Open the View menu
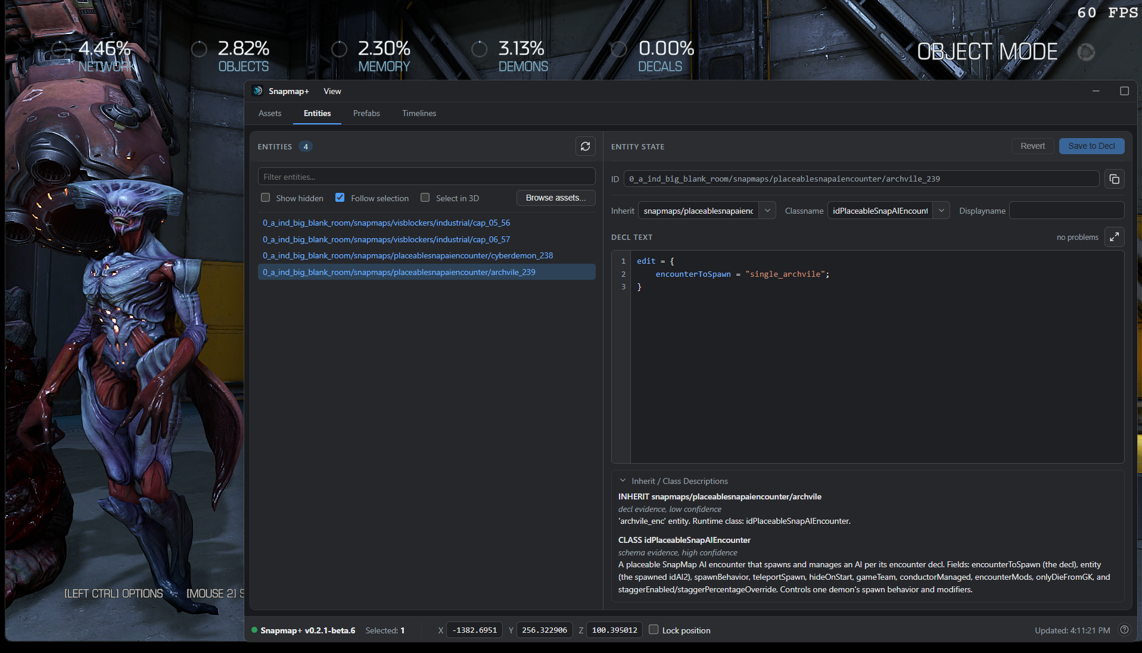Viewport: 1142px width, 653px height. click(x=332, y=91)
